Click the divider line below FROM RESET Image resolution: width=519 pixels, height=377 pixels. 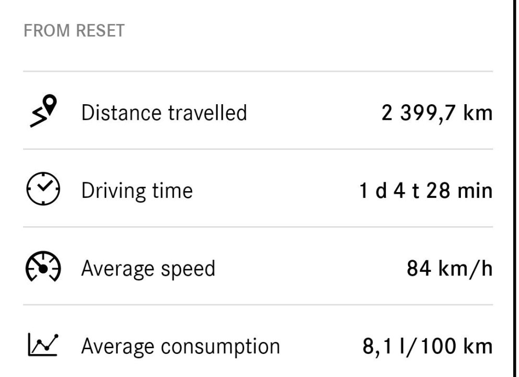click(258, 71)
